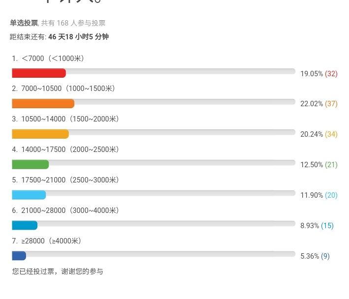Click the (34) vote count
This screenshot has height=299, width=349.
[331, 134]
